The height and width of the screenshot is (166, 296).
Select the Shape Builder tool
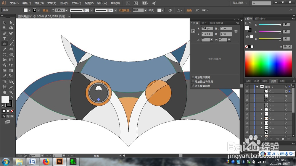point(4,65)
